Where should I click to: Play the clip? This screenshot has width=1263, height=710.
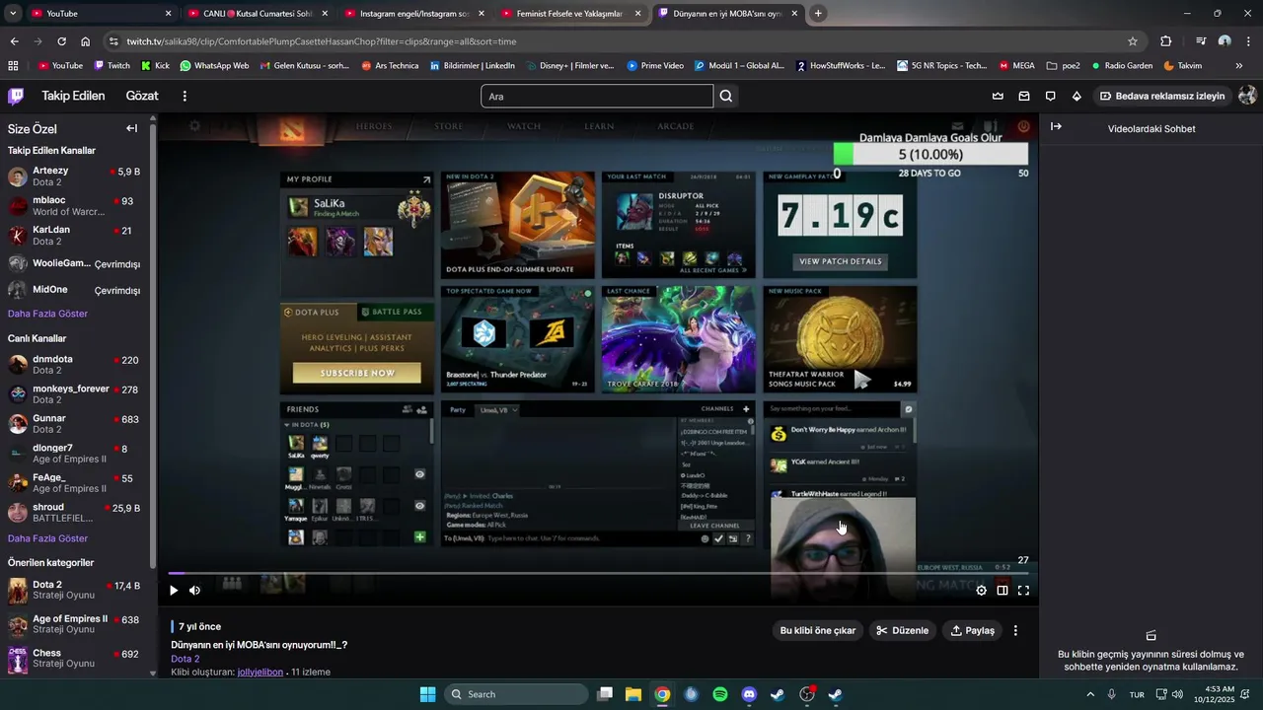(x=174, y=591)
